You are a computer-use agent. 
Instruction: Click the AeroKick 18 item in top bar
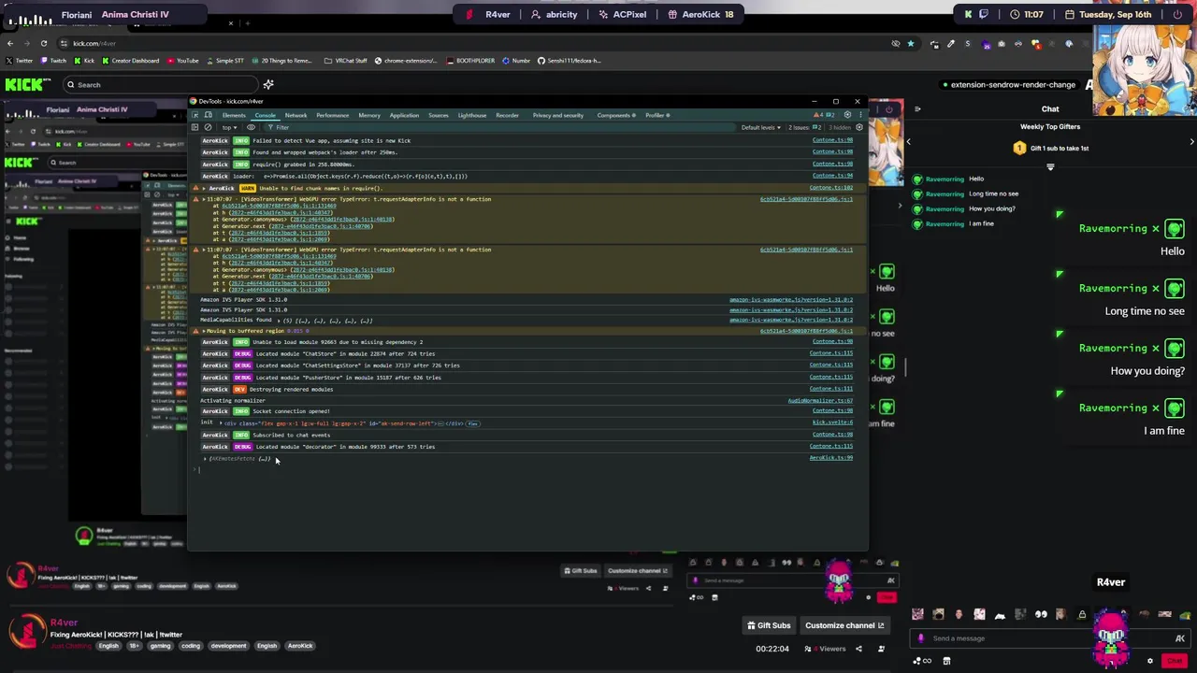click(x=700, y=14)
